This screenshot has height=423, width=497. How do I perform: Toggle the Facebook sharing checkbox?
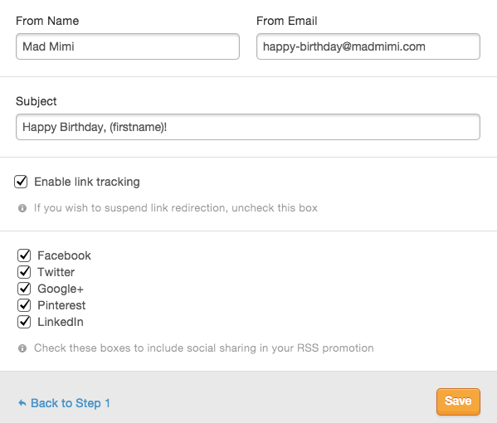click(x=24, y=255)
